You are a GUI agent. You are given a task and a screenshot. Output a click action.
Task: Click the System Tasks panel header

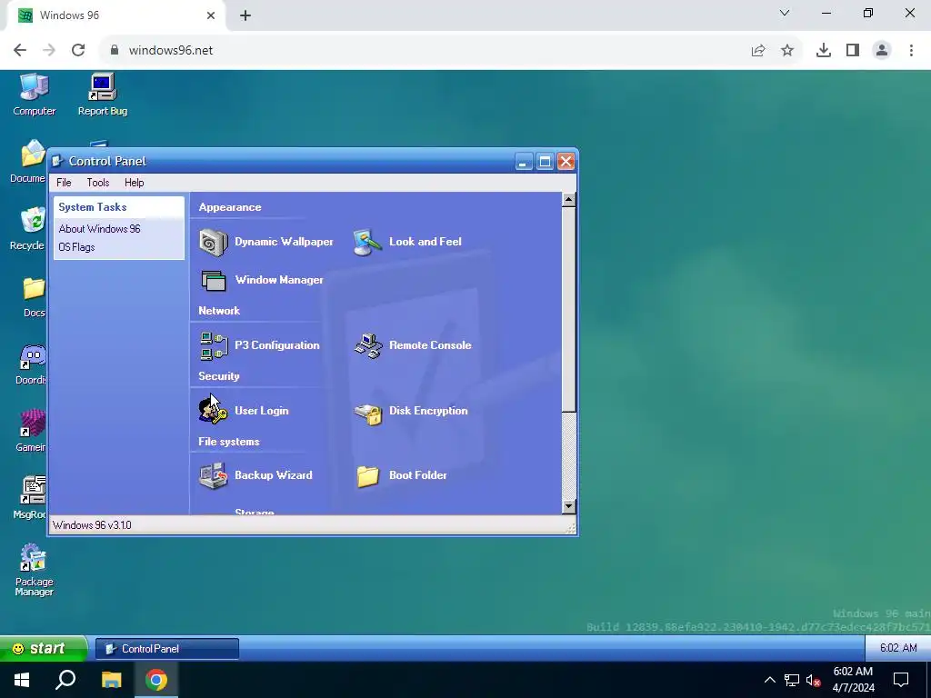coord(119,207)
